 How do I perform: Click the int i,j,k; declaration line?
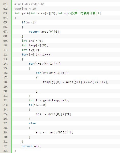pyautogui.click(x=31, y=50)
